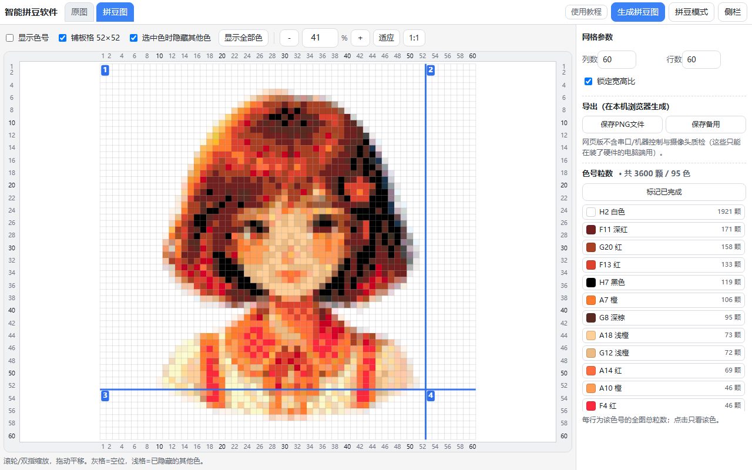Click the A18 浅橙 color row
Viewport: 752px width, 470px height.
pyautogui.click(x=664, y=335)
